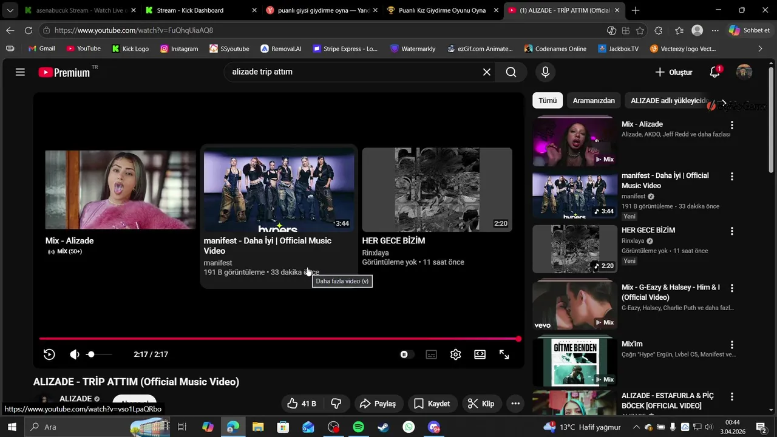Open Oluştur create menu
The height and width of the screenshot is (437, 777).
(673, 72)
